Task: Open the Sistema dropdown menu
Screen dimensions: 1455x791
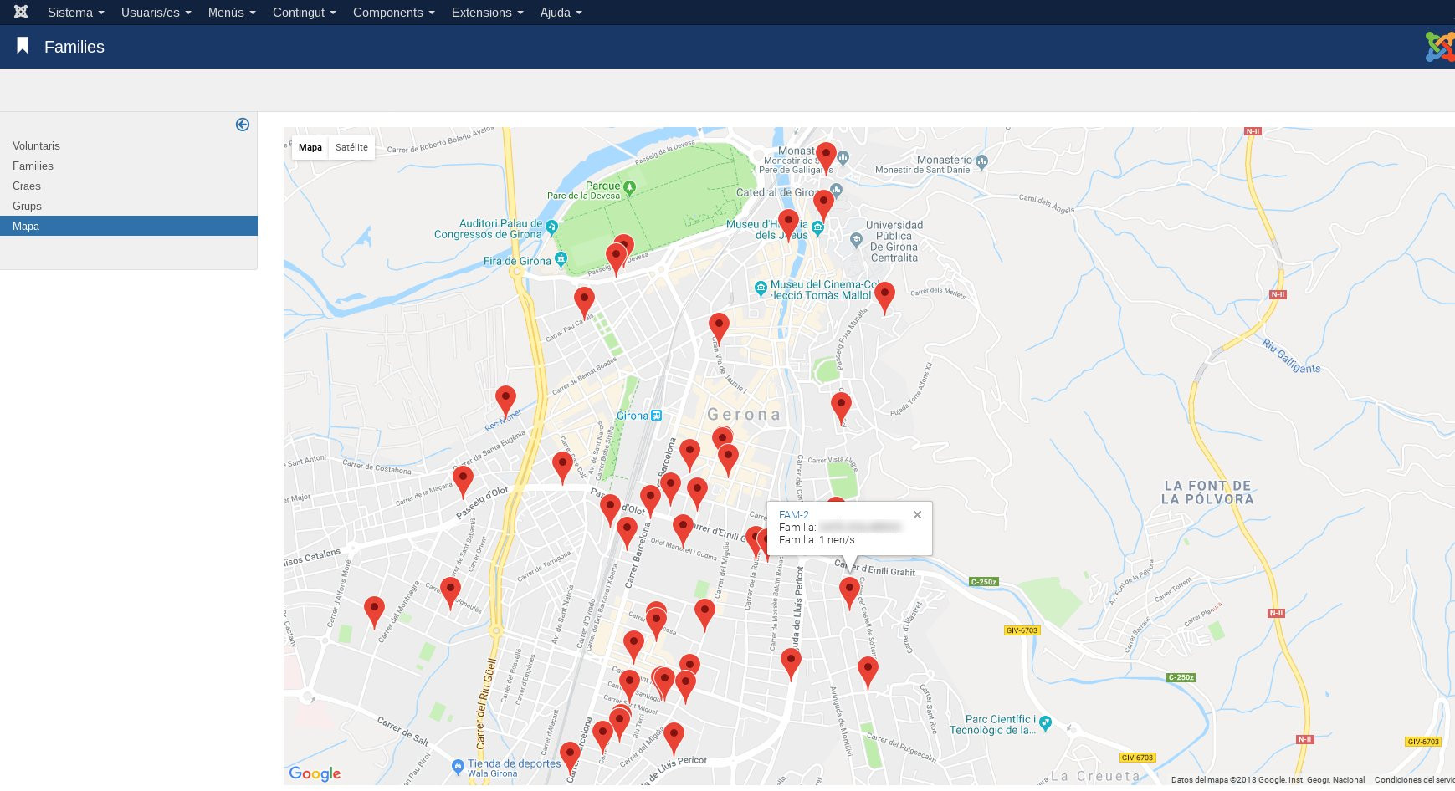Action: point(75,13)
